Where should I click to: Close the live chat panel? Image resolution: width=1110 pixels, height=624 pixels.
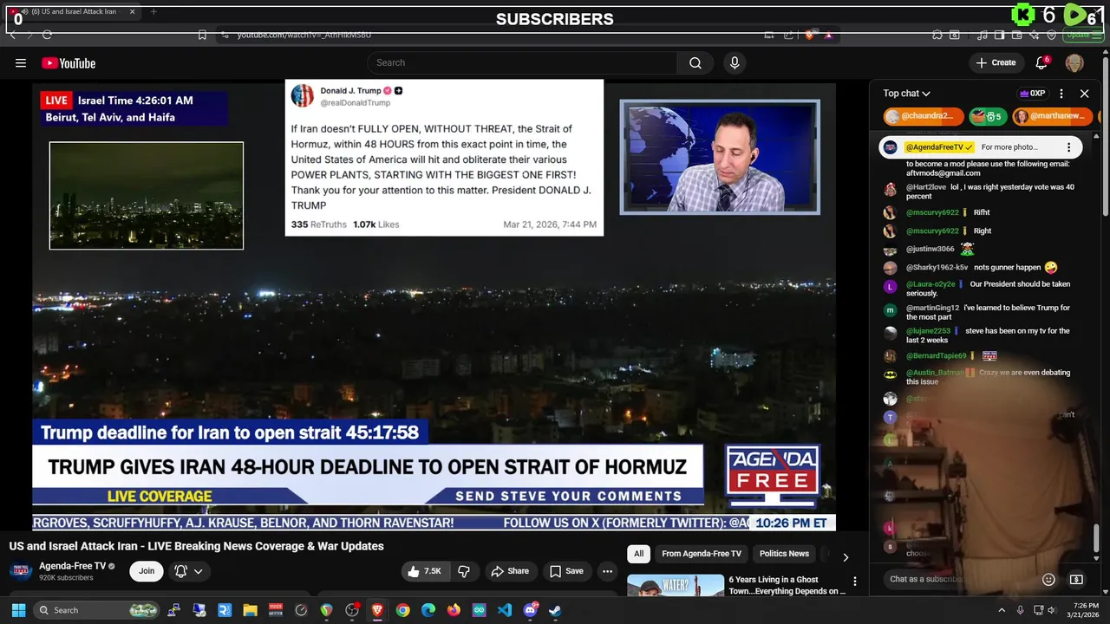coord(1084,94)
